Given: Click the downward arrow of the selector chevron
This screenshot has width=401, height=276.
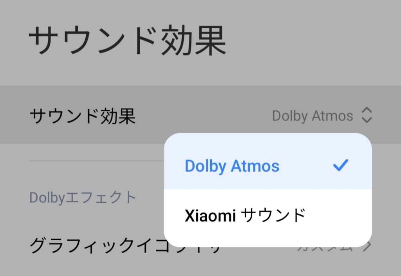Looking at the screenshot, I should pyautogui.click(x=367, y=120).
